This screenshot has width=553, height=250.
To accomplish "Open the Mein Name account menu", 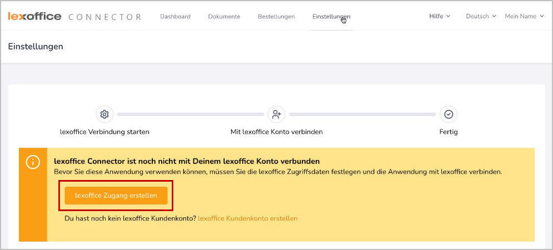I will pos(525,16).
